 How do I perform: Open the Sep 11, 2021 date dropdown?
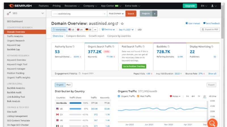126,30
